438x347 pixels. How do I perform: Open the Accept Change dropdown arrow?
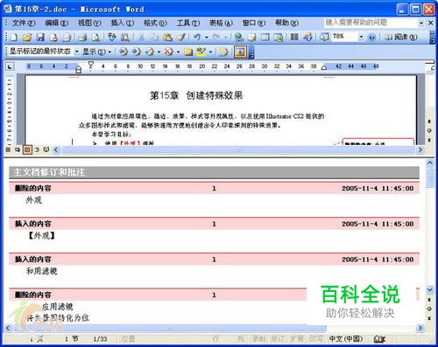point(159,52)
